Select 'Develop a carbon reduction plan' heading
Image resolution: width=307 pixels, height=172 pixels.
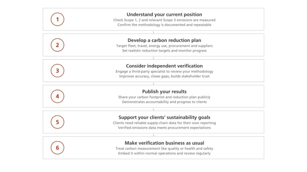164,40
